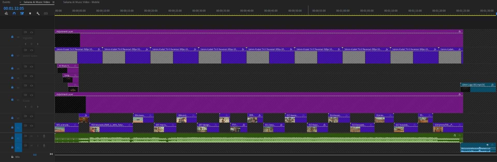Toggle nest-or-individual-clips insert mode icon
Viewport: 497px width, 162px height.
click(x=6, y=13)
